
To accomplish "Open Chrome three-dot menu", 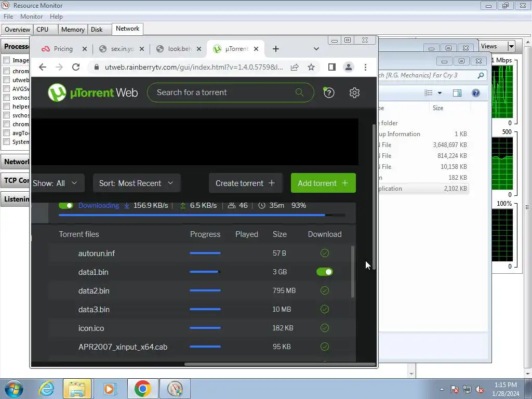I will [365, 67].
